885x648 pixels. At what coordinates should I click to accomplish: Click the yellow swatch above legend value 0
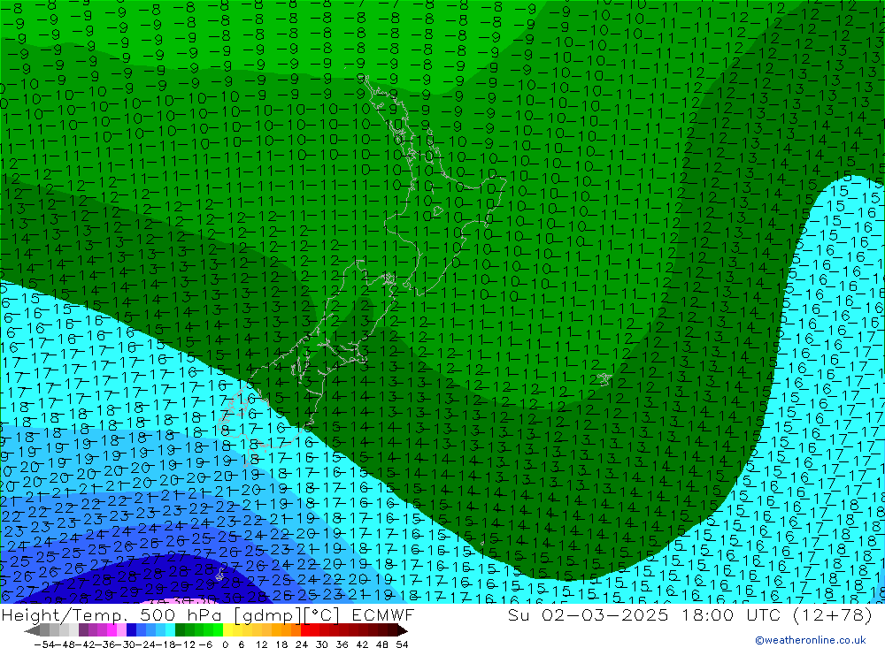pos(228,630)
